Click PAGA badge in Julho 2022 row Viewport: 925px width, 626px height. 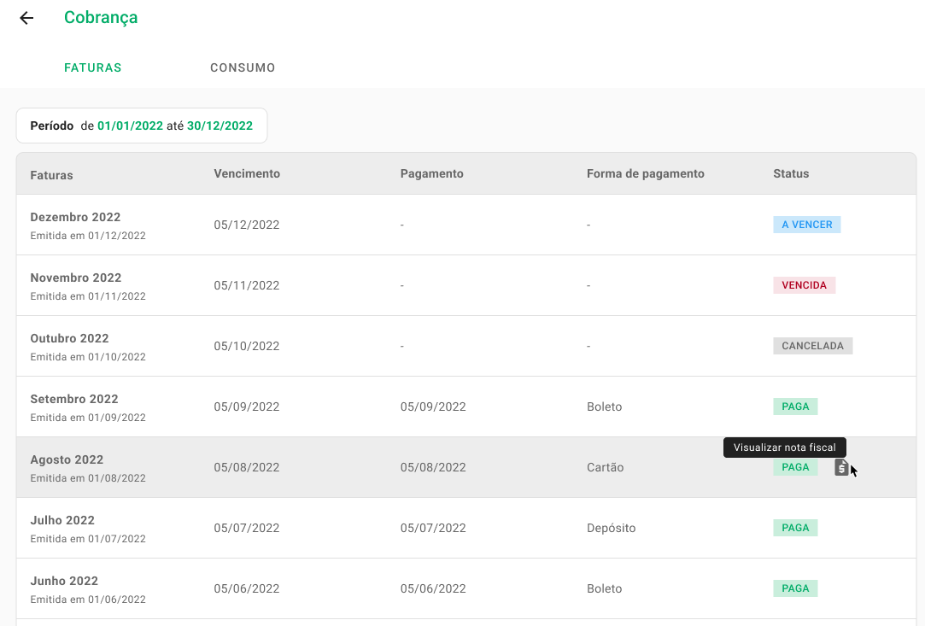point(795,528)
